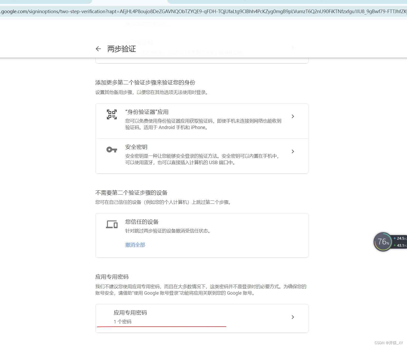Expand the 安全密钥 row chevron
This screenshot has width=407, height=347.
coord(293,151)
